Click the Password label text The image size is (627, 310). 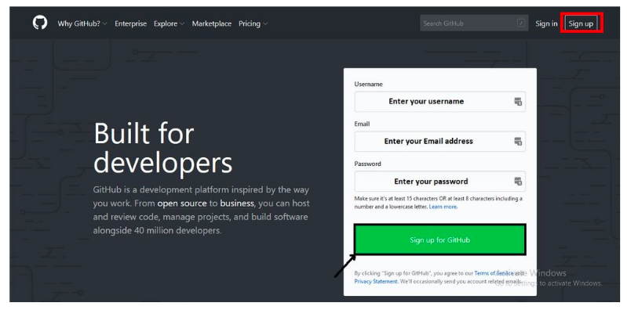pyautogui.click(x=367, y=164)
